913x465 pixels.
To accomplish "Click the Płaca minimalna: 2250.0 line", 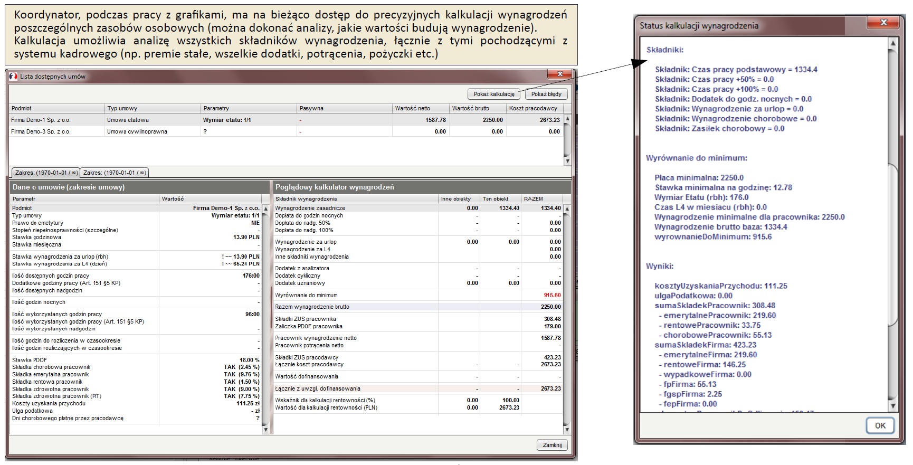I will (699, 177).
